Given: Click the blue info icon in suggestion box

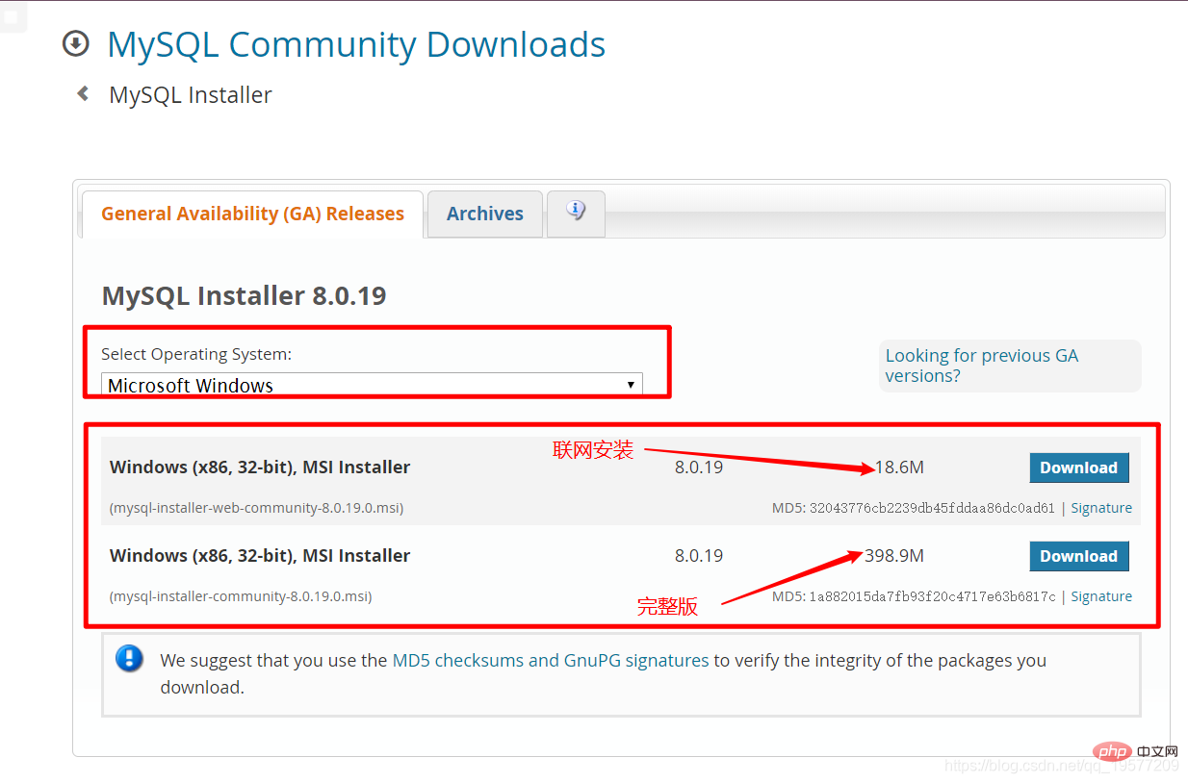Looking at the screenshot, I should [x=129, y=659].
